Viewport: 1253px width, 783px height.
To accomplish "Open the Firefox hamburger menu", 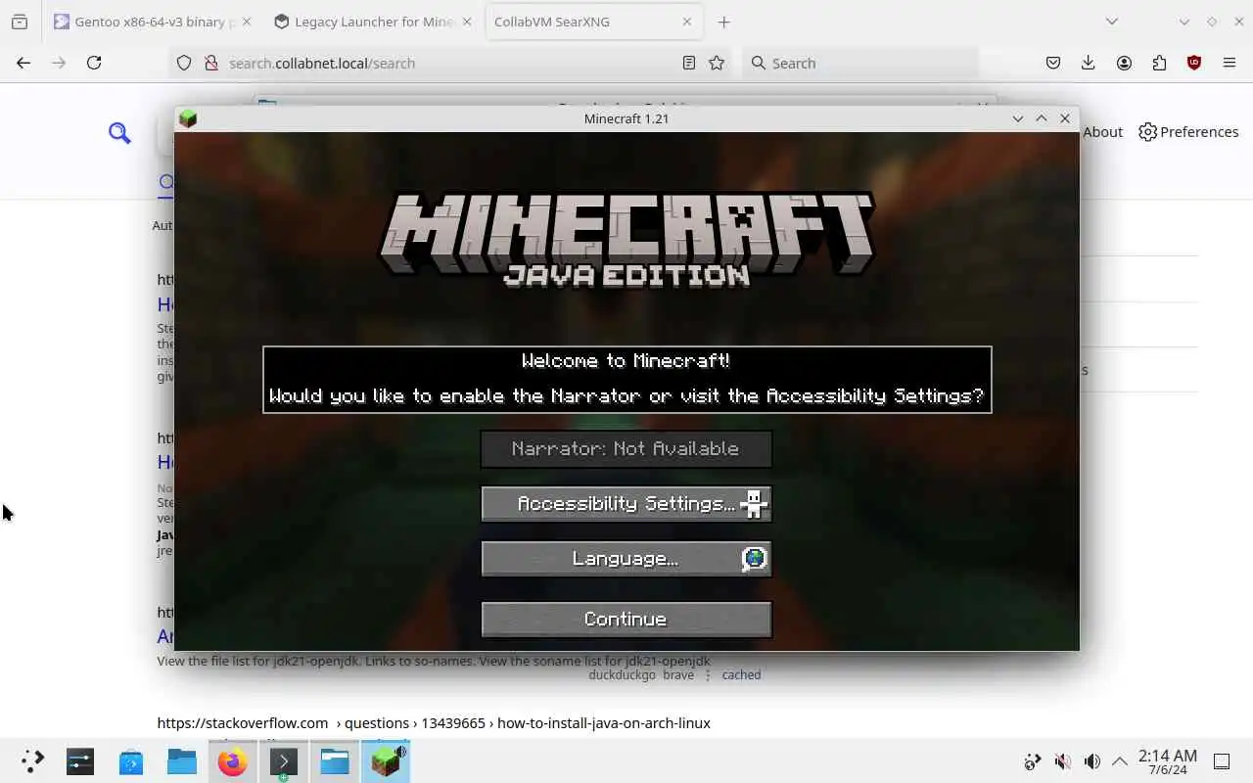I will (1230, 63).
